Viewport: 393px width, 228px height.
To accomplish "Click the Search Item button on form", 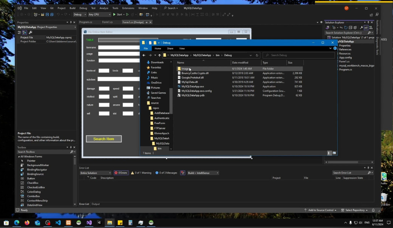I will click(104, 139).
